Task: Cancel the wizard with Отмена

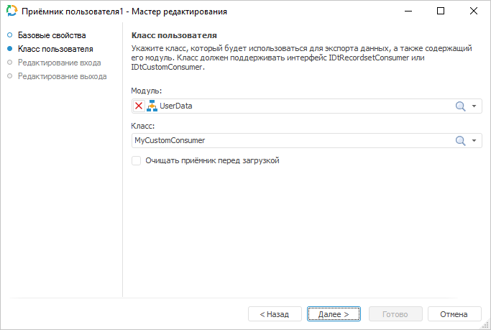Action: (x=454, y=314)
